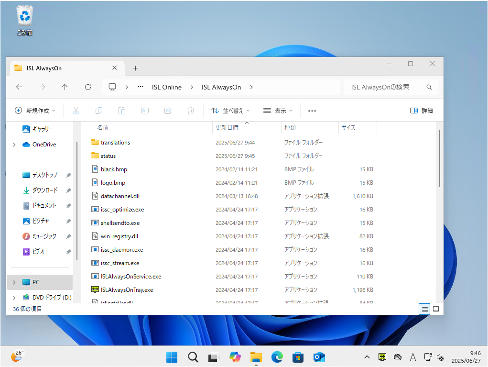This screenshot has width=488, height=367.
Task: Expand DVD ドライブ (D:) node
Action: click(x=14, y=298)
